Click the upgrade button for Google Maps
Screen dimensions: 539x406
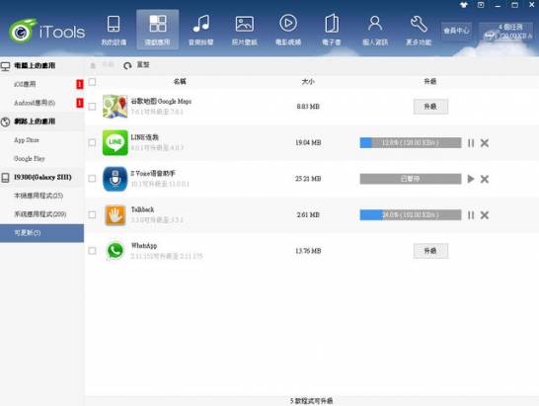(430, 107)
